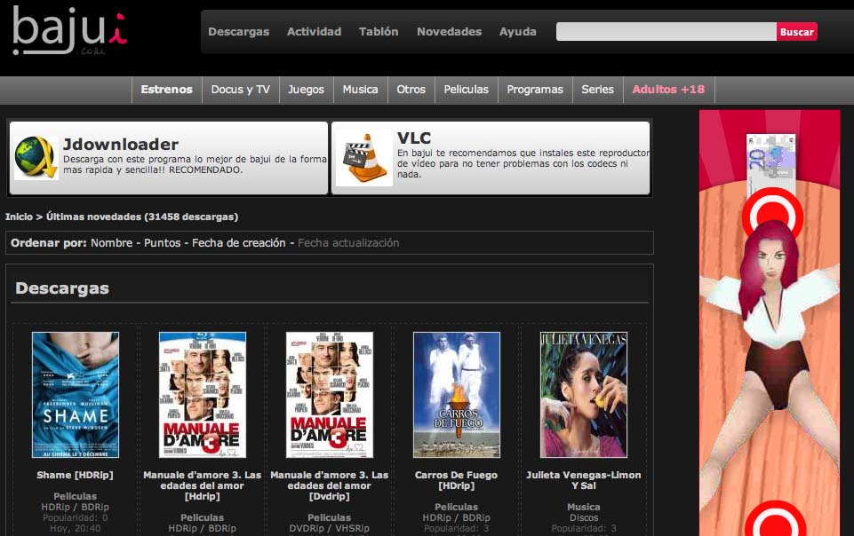Select the Juegos category tab
The width and height of the screenshot is (854, 536).
(x=306, y=90)
